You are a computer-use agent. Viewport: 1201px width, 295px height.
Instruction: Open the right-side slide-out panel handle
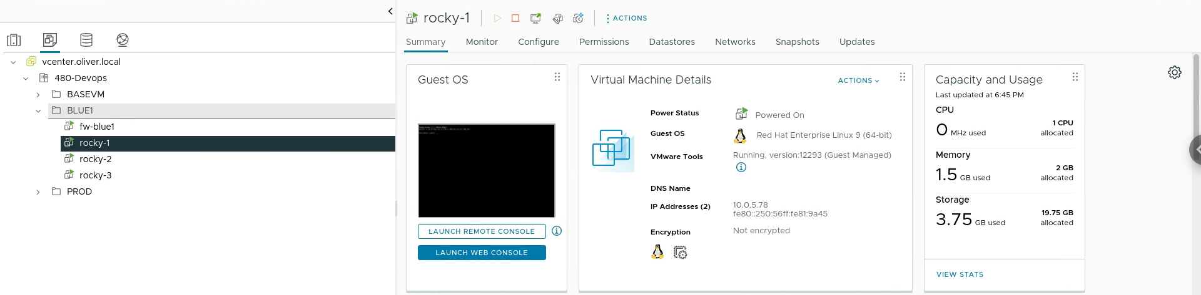1195,150
